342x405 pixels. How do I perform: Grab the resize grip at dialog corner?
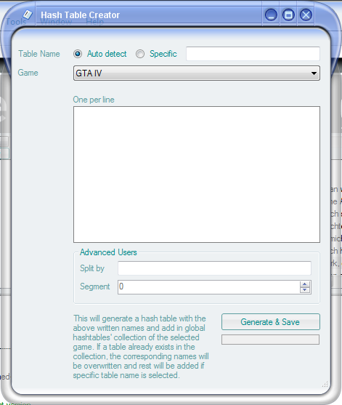[325, 385]
